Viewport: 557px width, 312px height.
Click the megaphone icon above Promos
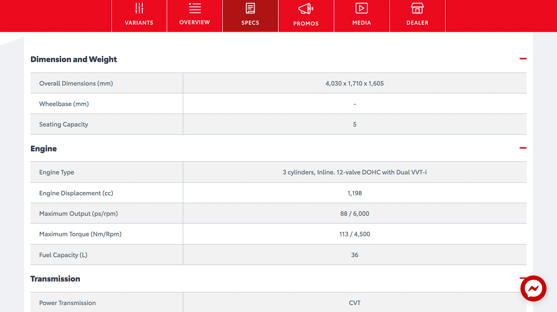click(x=306, y=9)
